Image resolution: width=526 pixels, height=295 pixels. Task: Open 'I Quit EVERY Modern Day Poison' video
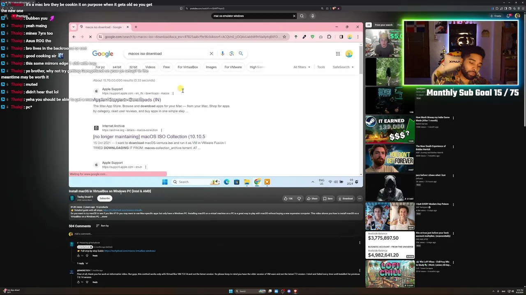click(432, 204)
